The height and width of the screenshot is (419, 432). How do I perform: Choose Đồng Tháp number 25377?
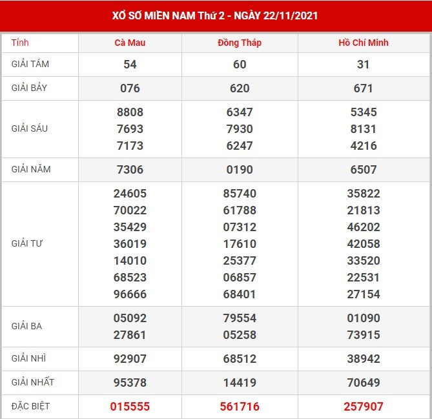tap(240, 261)
